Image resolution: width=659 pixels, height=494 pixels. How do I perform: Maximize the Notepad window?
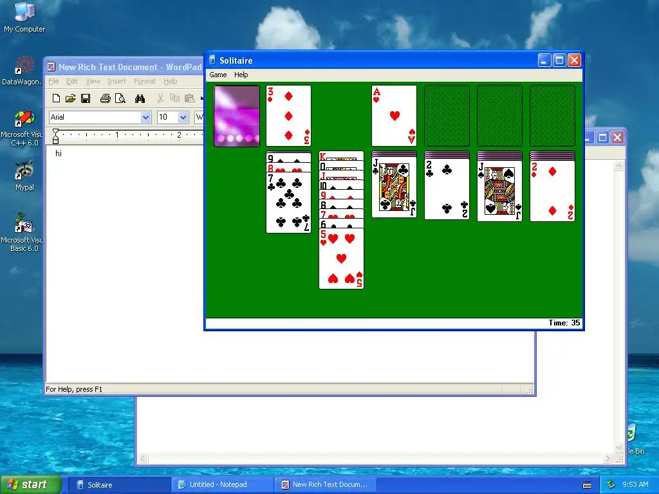[x=602, y=138]
